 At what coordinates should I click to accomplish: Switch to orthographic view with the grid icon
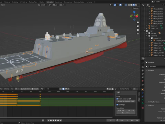click(138, 34)
